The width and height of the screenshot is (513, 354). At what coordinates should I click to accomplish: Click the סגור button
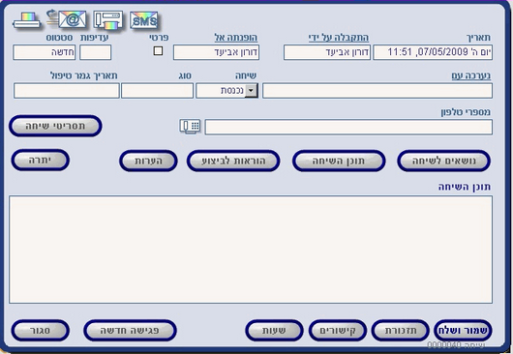coord(41,331)
